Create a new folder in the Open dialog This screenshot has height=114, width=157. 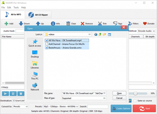pos(104,34)
